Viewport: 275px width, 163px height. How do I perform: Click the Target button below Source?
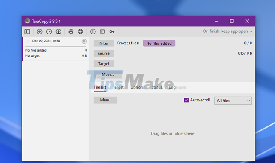point(104,64)
